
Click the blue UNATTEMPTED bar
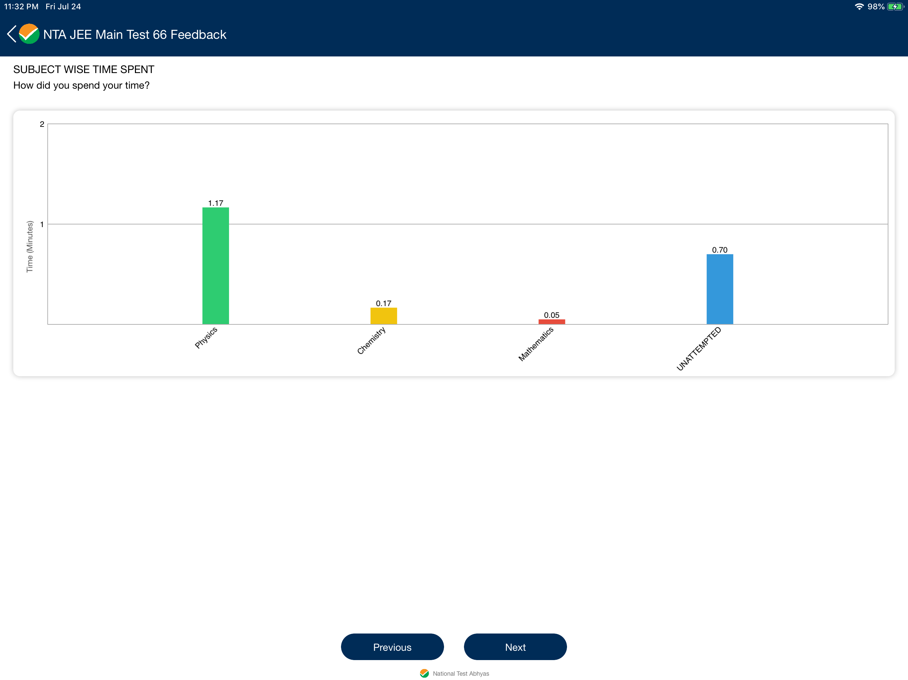[x=719, y=289]
